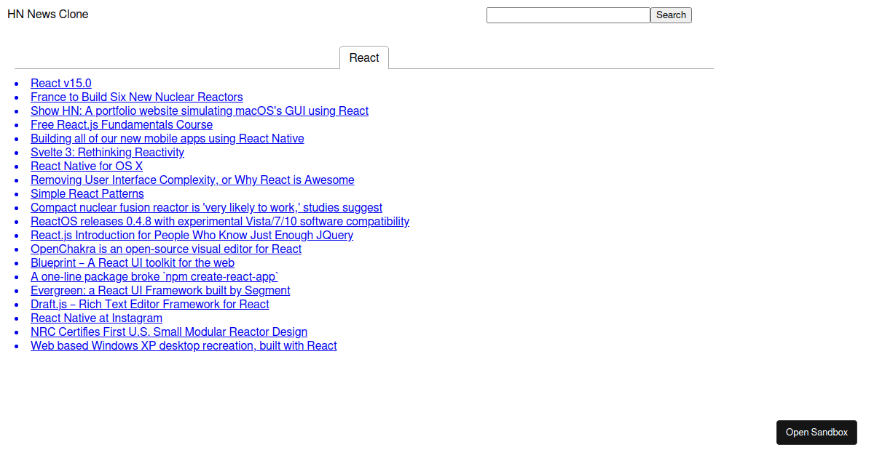The height and width of the screenshot is (458, 874).
Task: Select the React tab
Action: [364, 58]
